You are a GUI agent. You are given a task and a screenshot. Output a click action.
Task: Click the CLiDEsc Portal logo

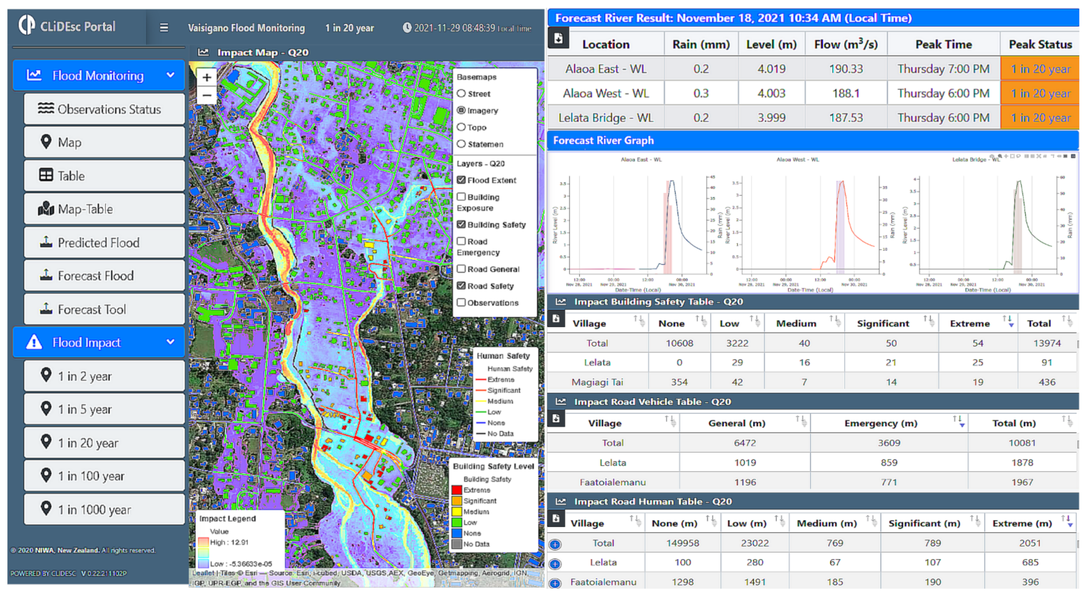[x=27, y=25]
